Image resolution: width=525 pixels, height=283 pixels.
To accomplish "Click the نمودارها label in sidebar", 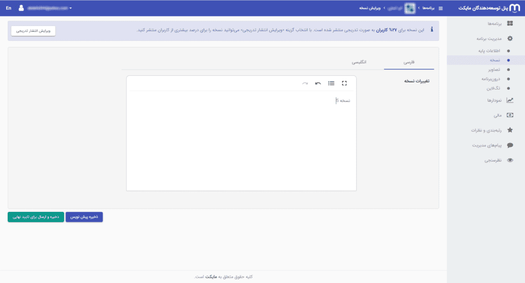I will point(494,100).
